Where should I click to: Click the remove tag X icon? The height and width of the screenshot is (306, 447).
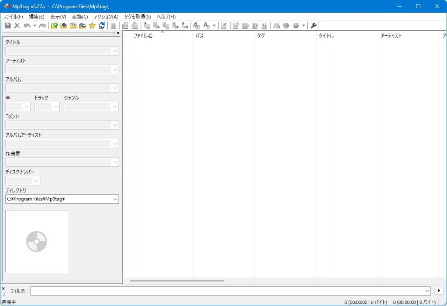[x=17, y=26]
